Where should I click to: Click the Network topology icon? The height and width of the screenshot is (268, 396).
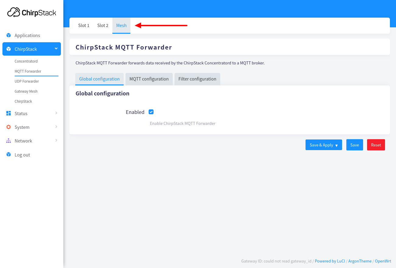(9, 141)
